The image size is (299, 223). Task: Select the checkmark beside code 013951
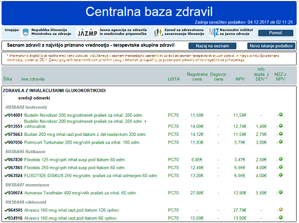6,126
